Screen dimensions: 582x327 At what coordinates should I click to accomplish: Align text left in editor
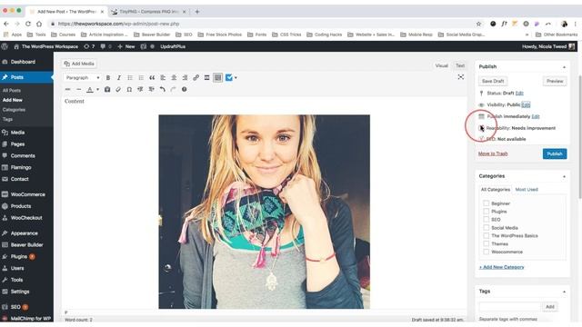click(163, 78)
